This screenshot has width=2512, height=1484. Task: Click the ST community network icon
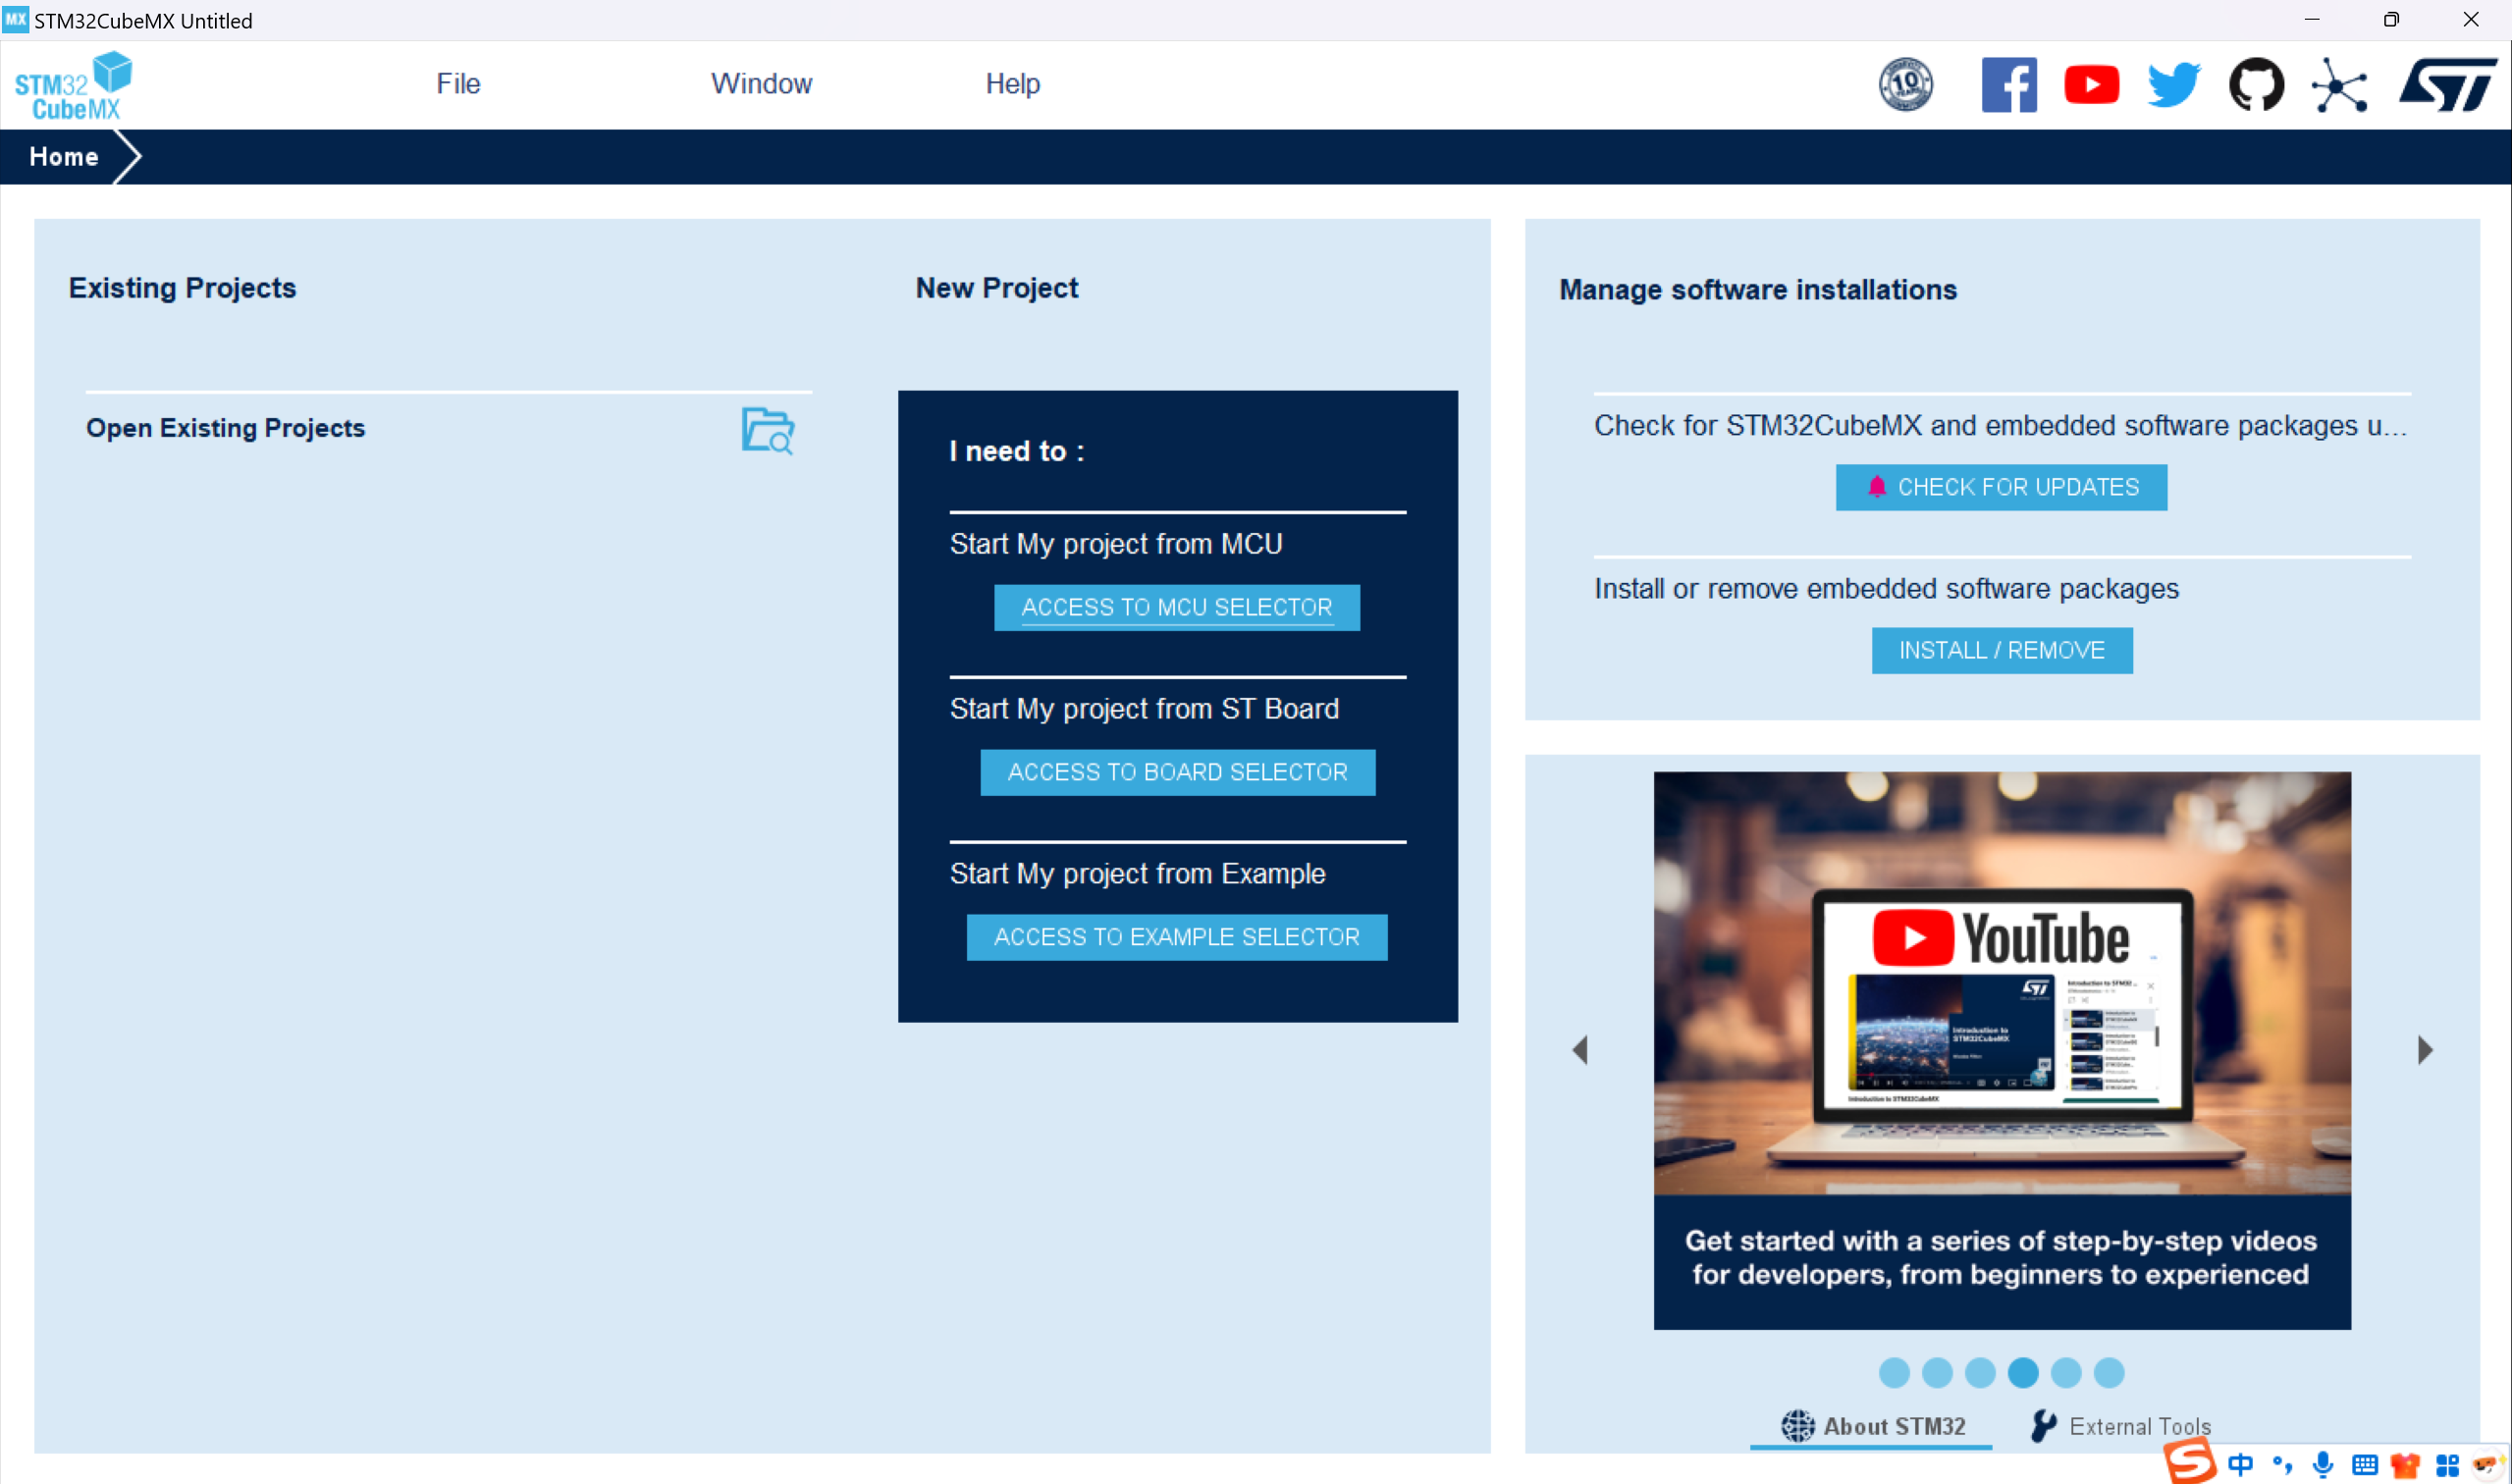(x=2339, y=86)
